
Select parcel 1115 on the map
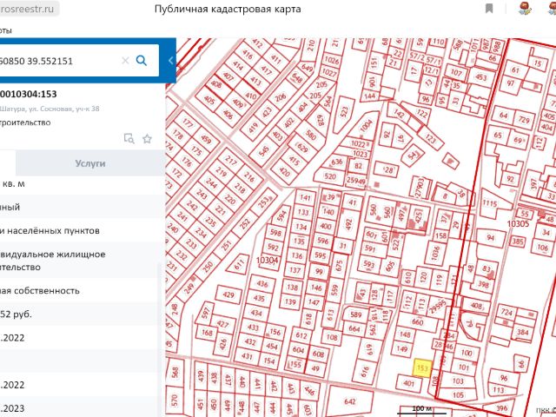pos(490,204)
